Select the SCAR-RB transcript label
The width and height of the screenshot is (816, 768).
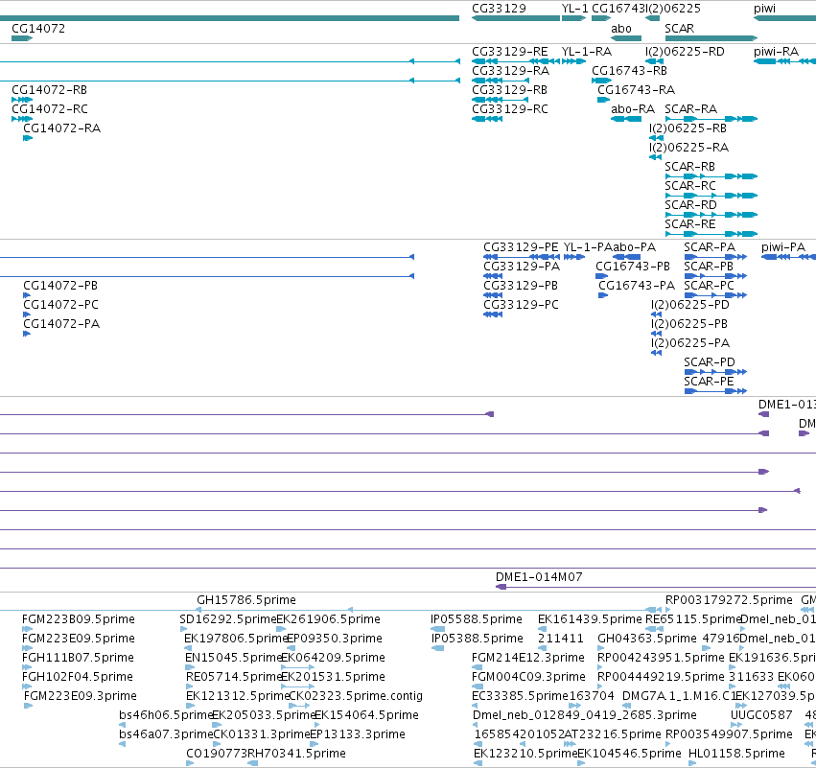coord(689,167)
